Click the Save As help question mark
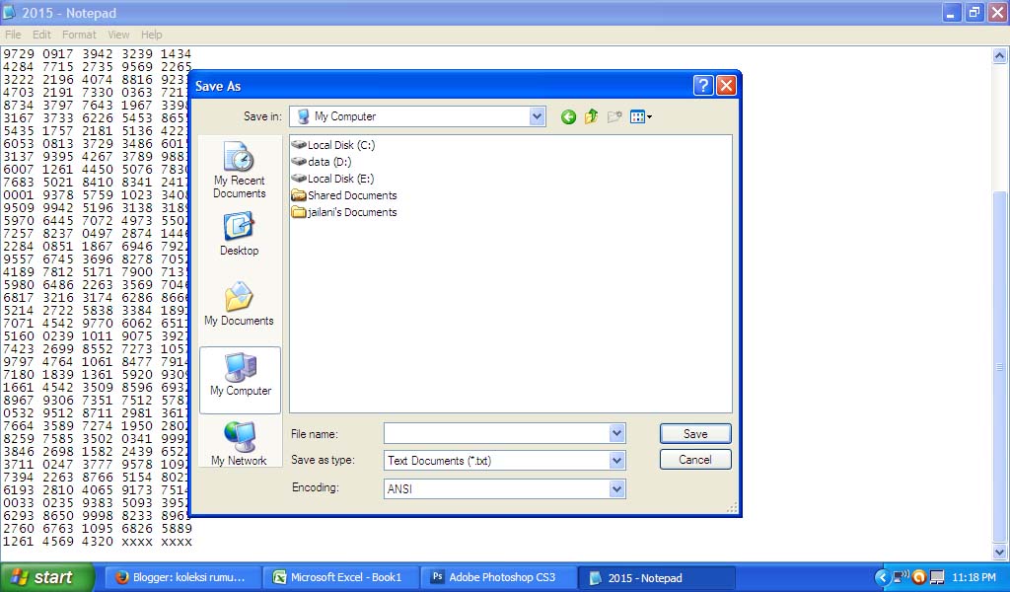This screenshot has width=1010, height=592. pos(703,86)
